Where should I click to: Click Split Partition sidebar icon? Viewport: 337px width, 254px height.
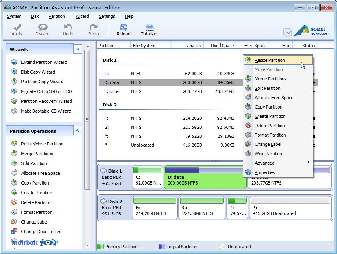click(x=14, y=163)
